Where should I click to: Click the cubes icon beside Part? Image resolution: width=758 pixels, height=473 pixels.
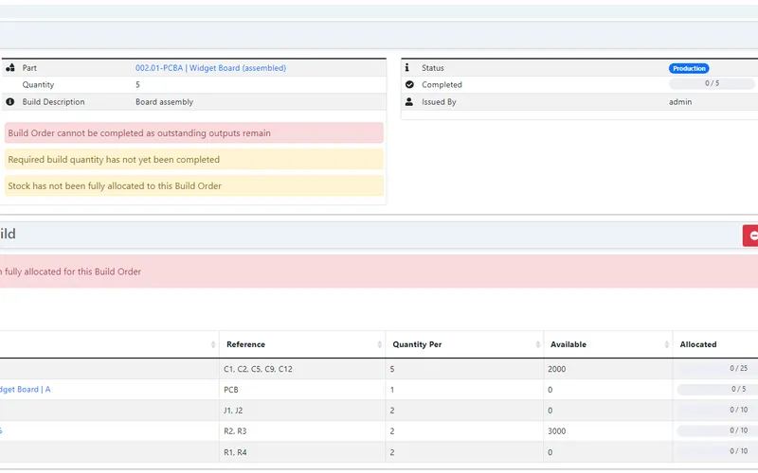[10, 68]
